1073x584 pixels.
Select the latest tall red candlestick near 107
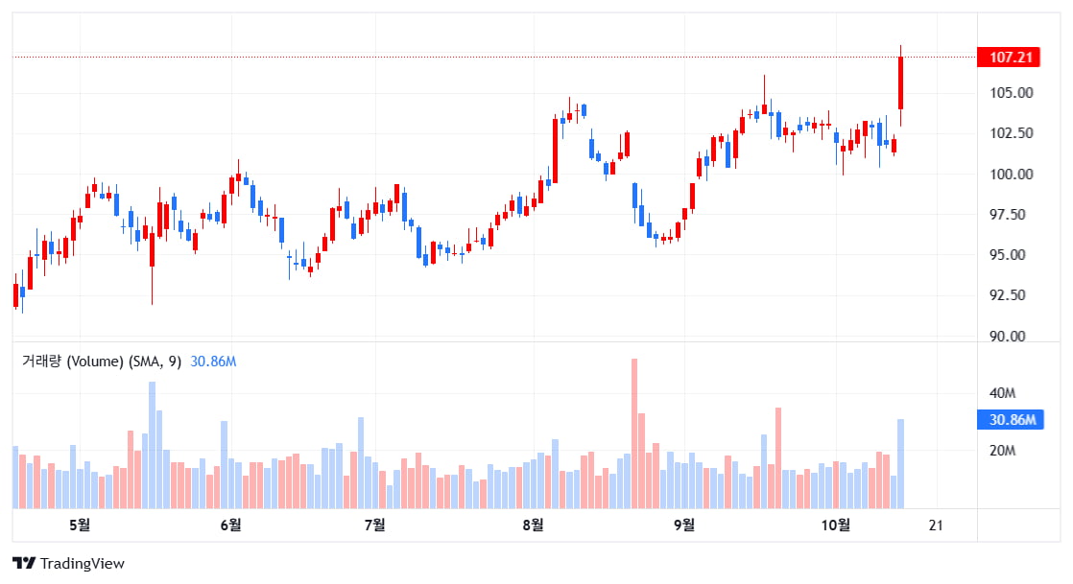[901, 83]
